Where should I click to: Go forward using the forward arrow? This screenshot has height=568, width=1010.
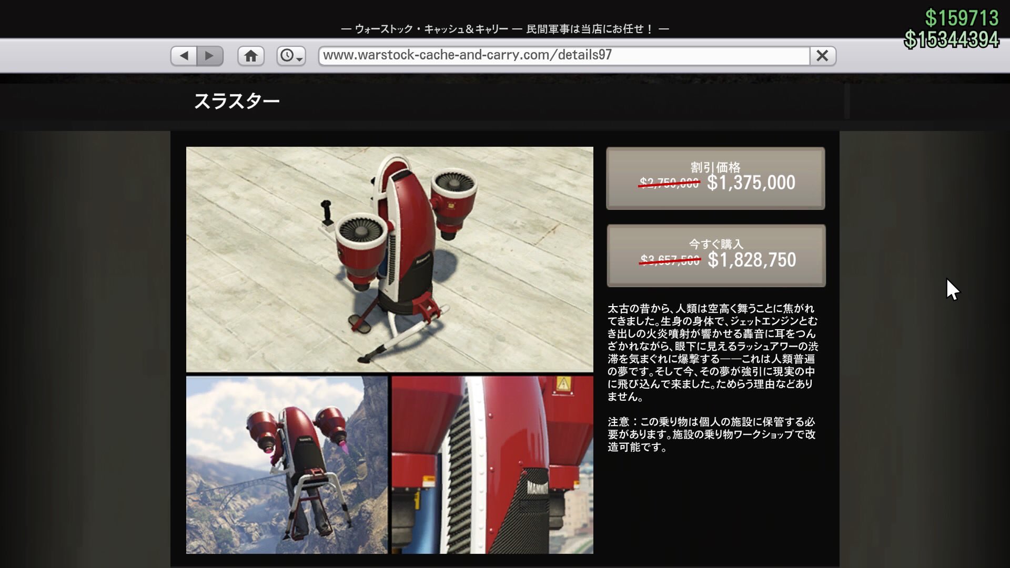[210, 55]
